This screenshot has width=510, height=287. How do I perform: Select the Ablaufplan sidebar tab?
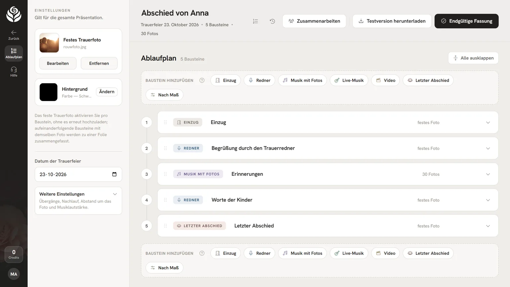pos(14,53)
